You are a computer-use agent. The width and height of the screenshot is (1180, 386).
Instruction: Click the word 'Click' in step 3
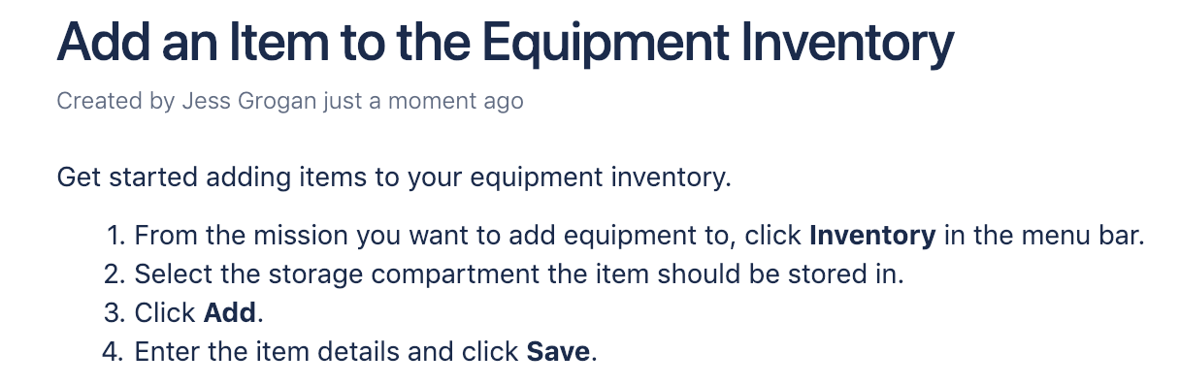166,313
